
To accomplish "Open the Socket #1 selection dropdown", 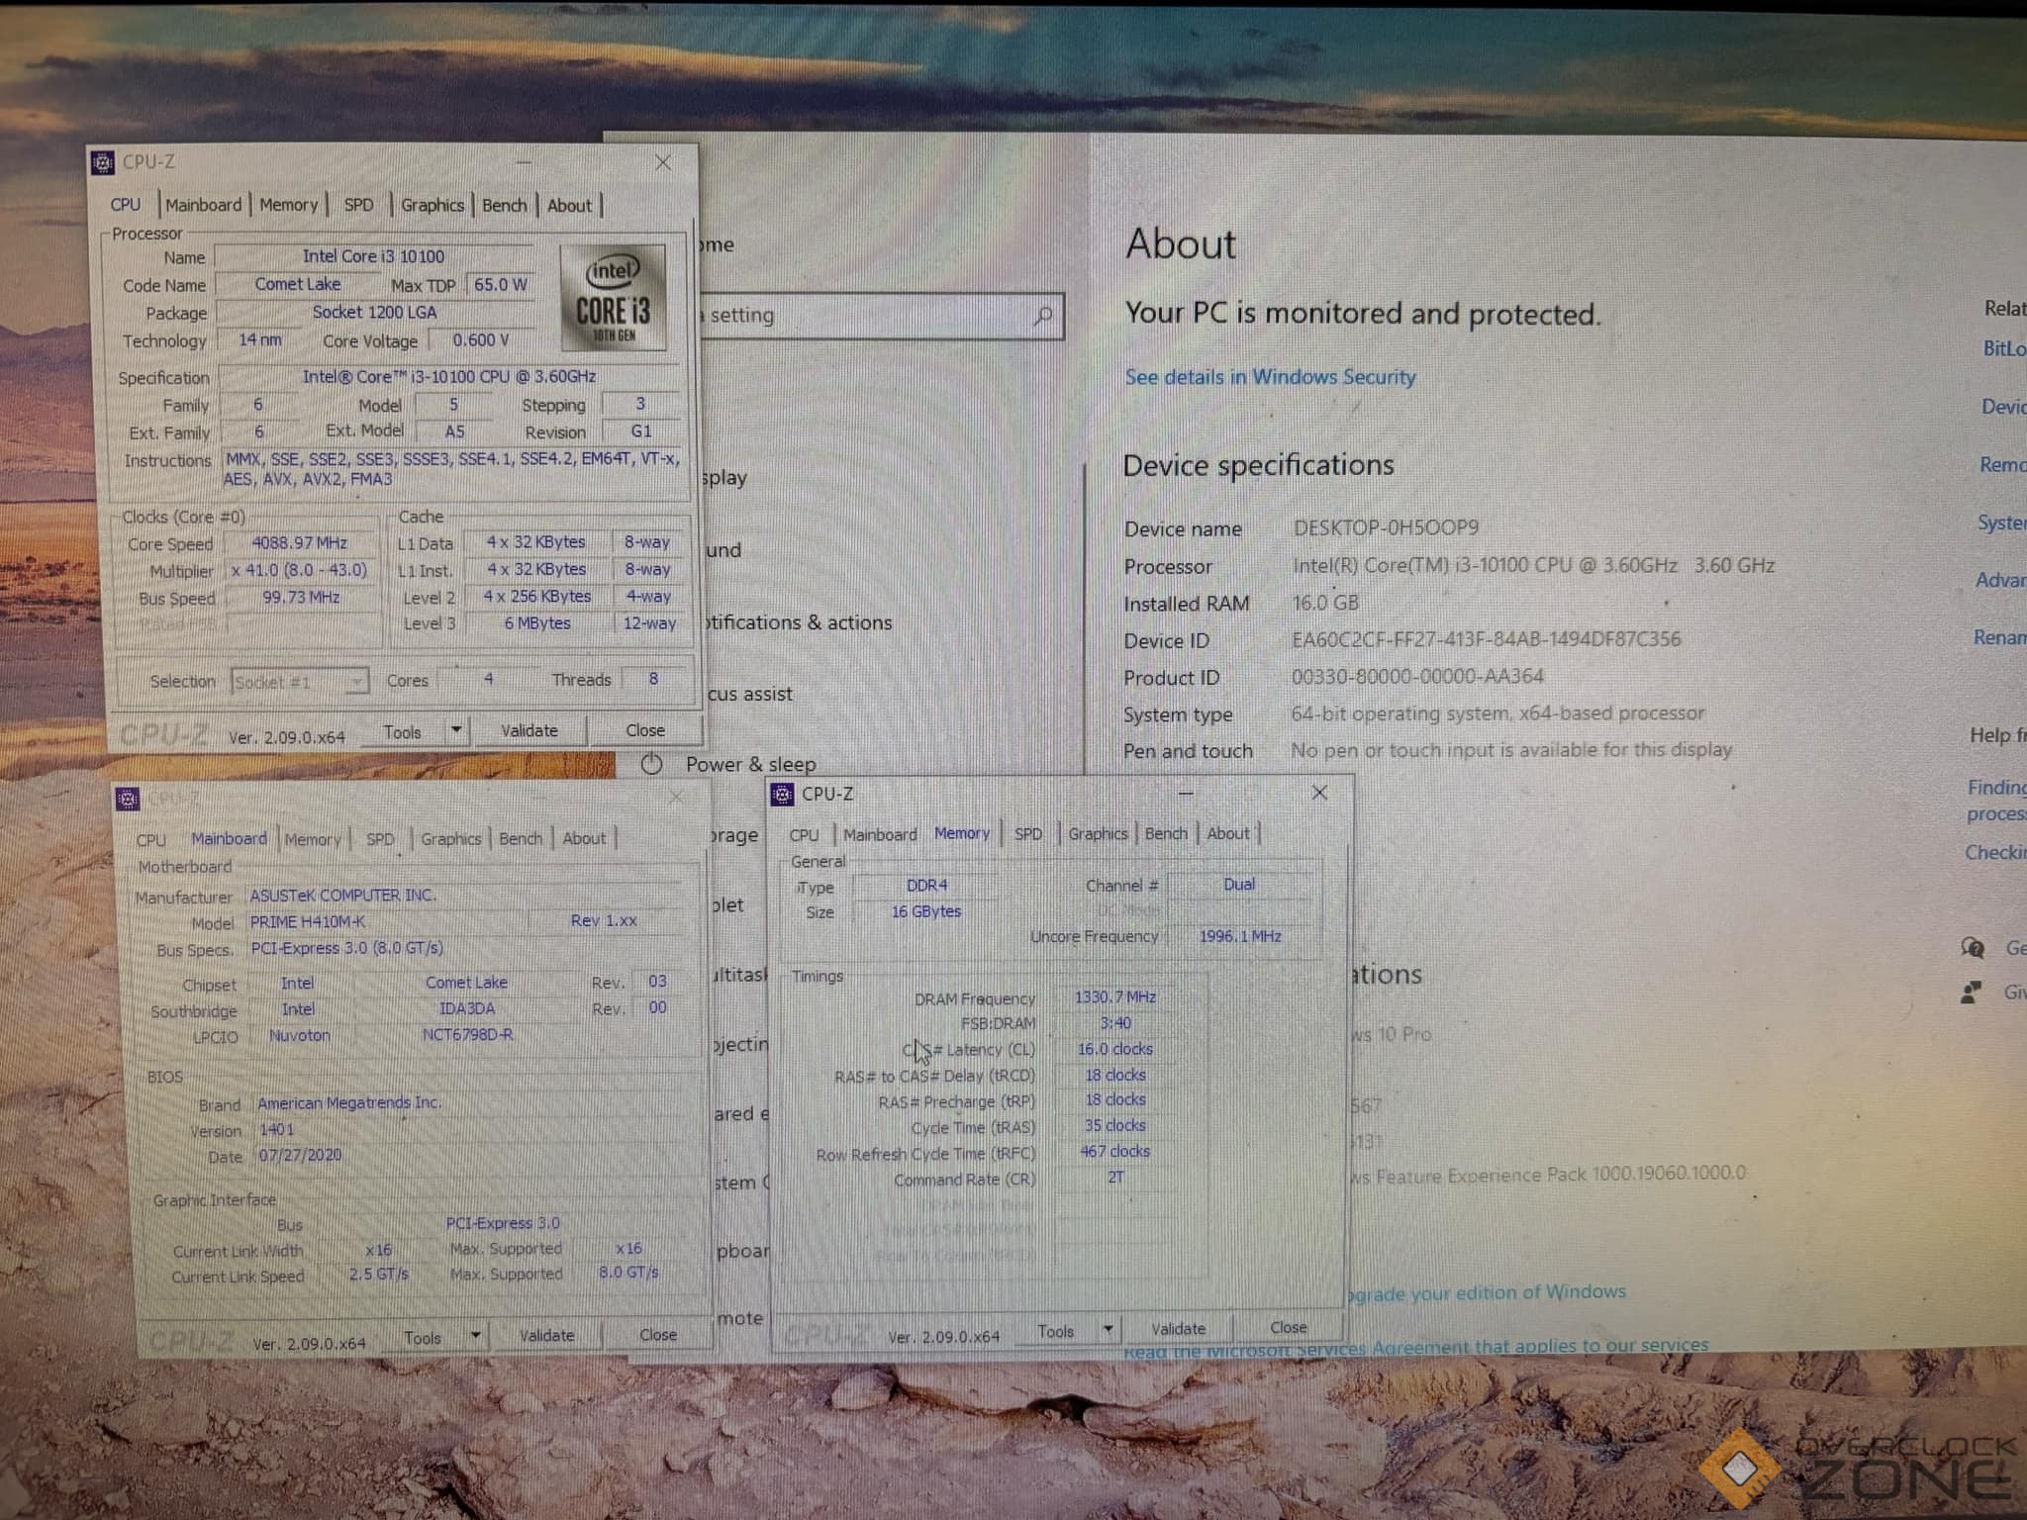I will point(355,681).
